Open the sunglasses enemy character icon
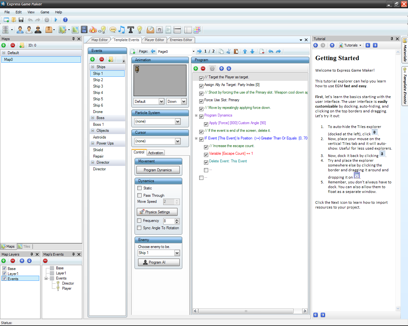Viewport: 408px width, 326px height. pyautogui.click(x=38, y=30)
